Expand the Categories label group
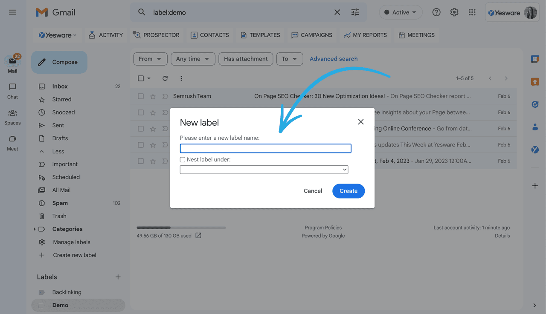 [35, 229]
